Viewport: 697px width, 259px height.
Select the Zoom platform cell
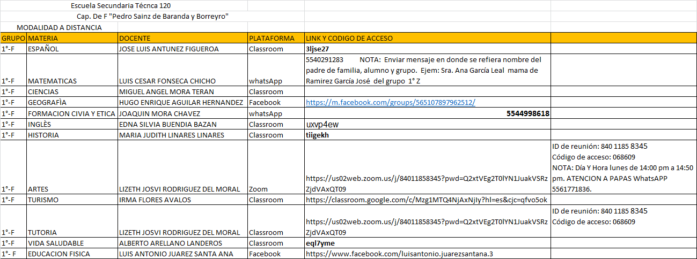276,167
